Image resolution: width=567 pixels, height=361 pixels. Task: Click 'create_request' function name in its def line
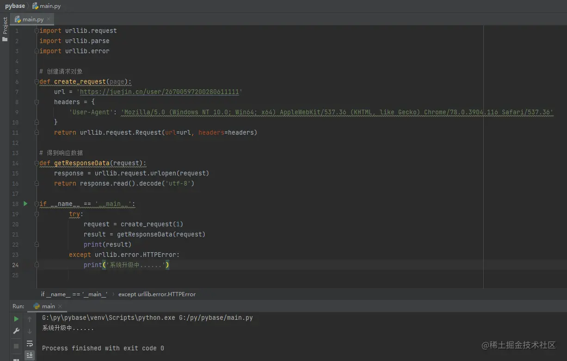(80, 81)
